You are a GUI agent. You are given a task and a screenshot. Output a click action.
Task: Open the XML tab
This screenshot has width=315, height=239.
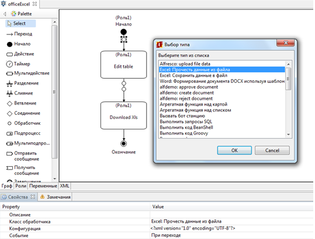tap(64, 186)
